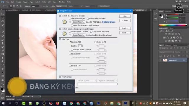Click Run in Image Processor
Image resolution: width=189 pixels, height=106 pixels.
[125, 16]
